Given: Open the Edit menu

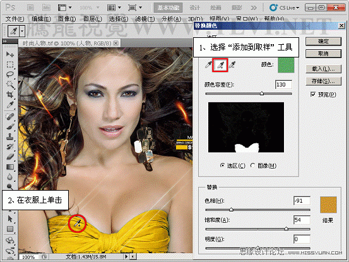Looking at the screenshot, I should click(x=41, y=19).
